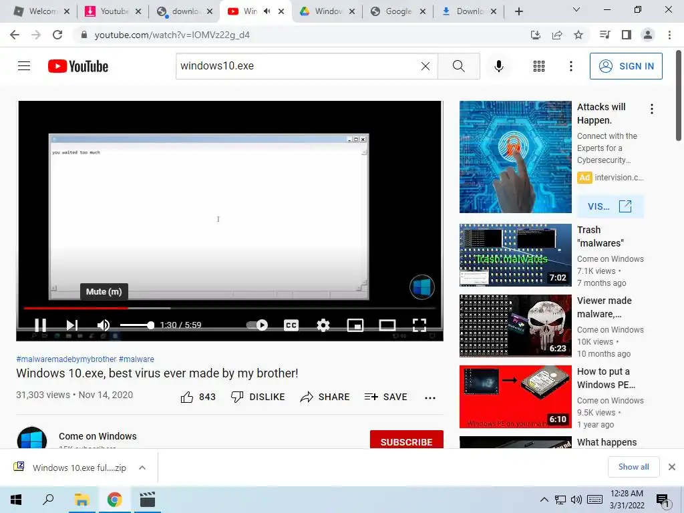The width and height of the screenshot is (684, 513).
Task: Enter full screen mode
Action: click(x=419, y=325)
